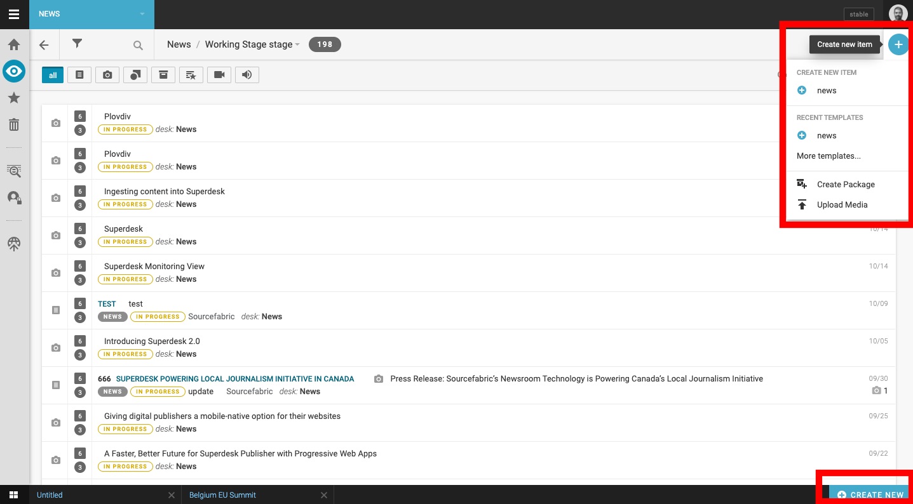The image size is (913, 504).
Task: Filter list by audio speaker icon
Action: click(247, 75)
